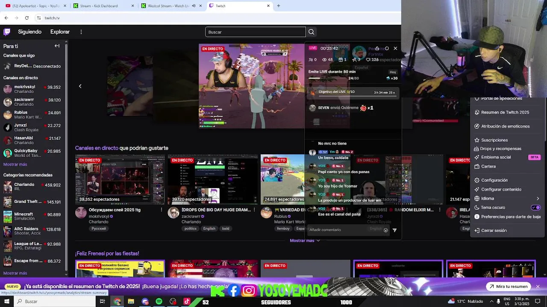Expand Mostrar más under stream recommendations
This screenshot has width=547, height=307.
305,240
